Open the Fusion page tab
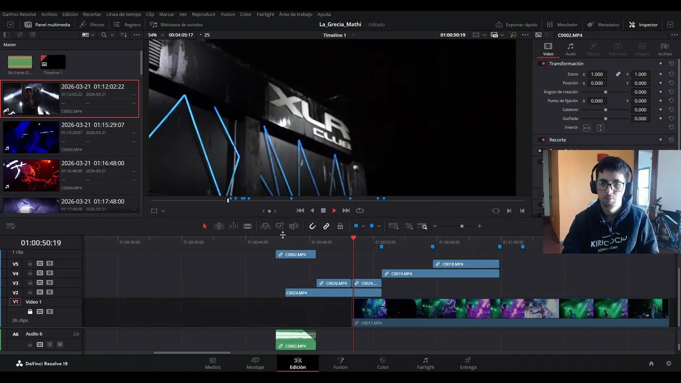 coord(340,363)
